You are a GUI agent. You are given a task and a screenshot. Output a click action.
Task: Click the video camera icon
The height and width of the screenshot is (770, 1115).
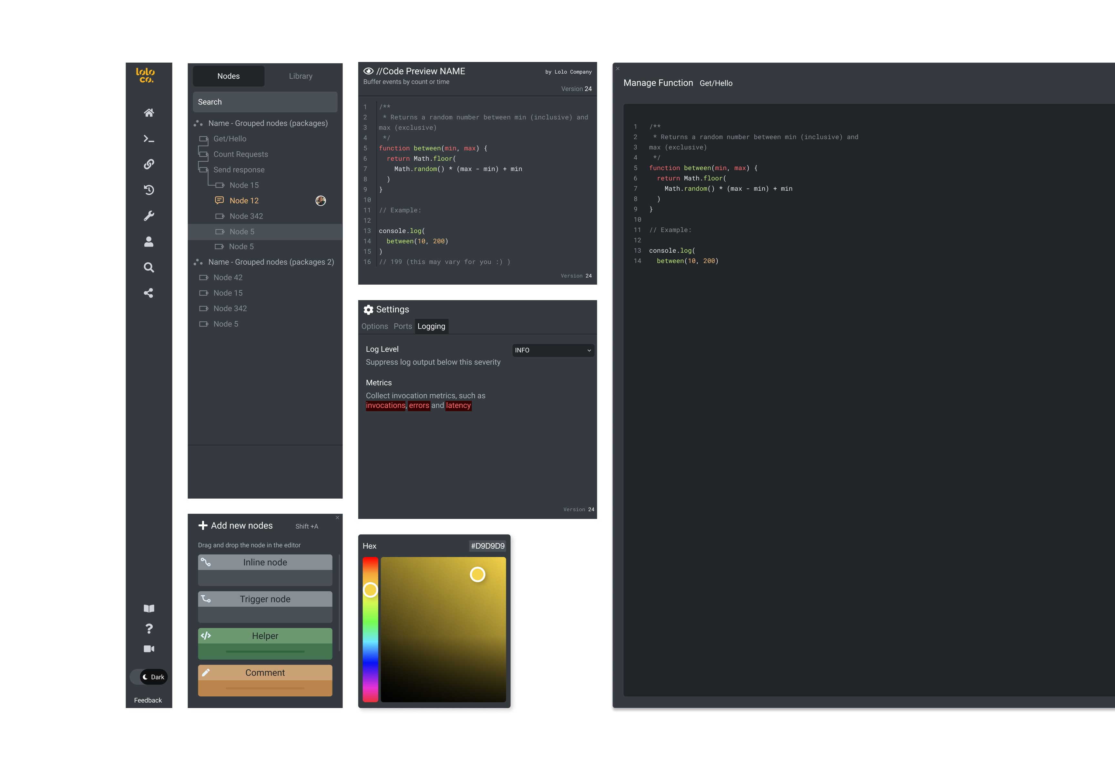(x=148, y=649)
